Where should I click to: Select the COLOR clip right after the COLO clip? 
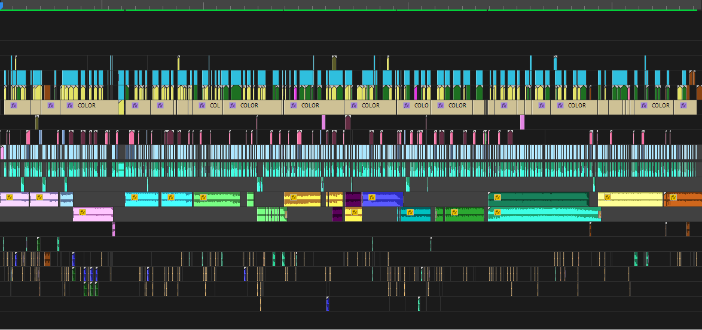451,107
